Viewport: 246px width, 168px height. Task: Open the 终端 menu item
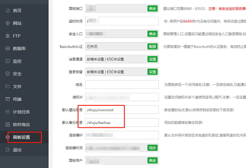(x=24, y=99)
